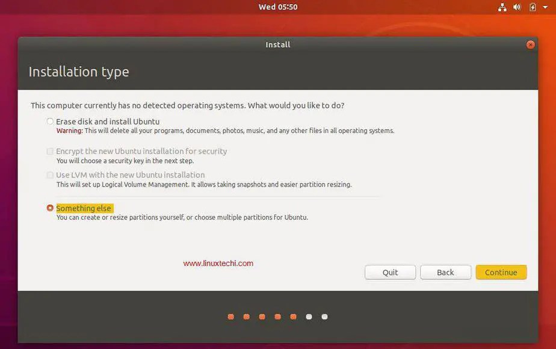
Task: Expand the system menu dropdown arrow
Action: (545, 7)
